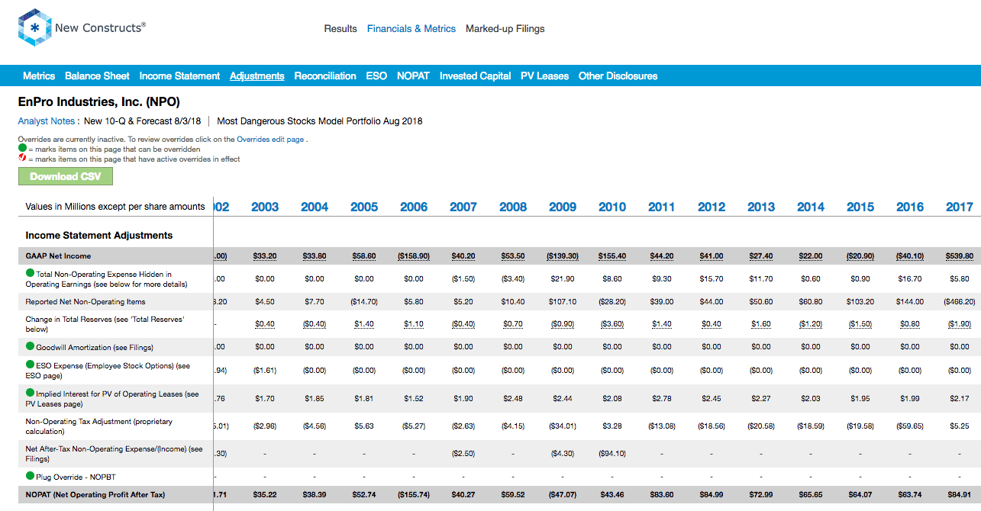Click green dot beside Implied Interest for PV
Screen dimensions: 981x511
pos(31,394)
